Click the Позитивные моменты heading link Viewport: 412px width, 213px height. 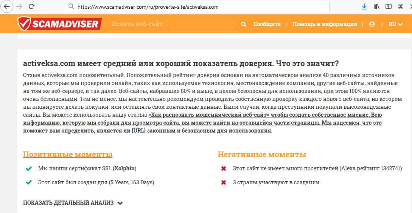(x=68, y=154)
